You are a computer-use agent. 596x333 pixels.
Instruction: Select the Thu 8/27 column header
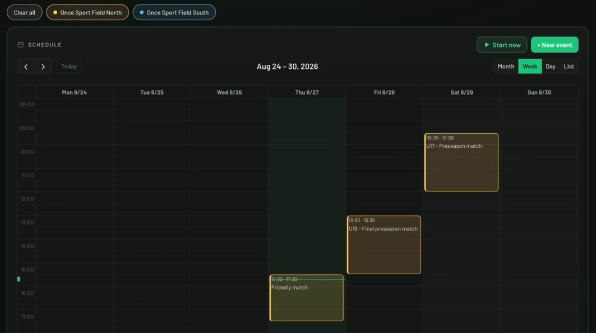(x=307, y=92)
